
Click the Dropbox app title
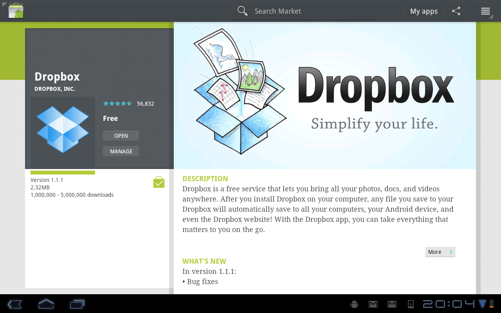pyautogui.click(x=57, y=77)
